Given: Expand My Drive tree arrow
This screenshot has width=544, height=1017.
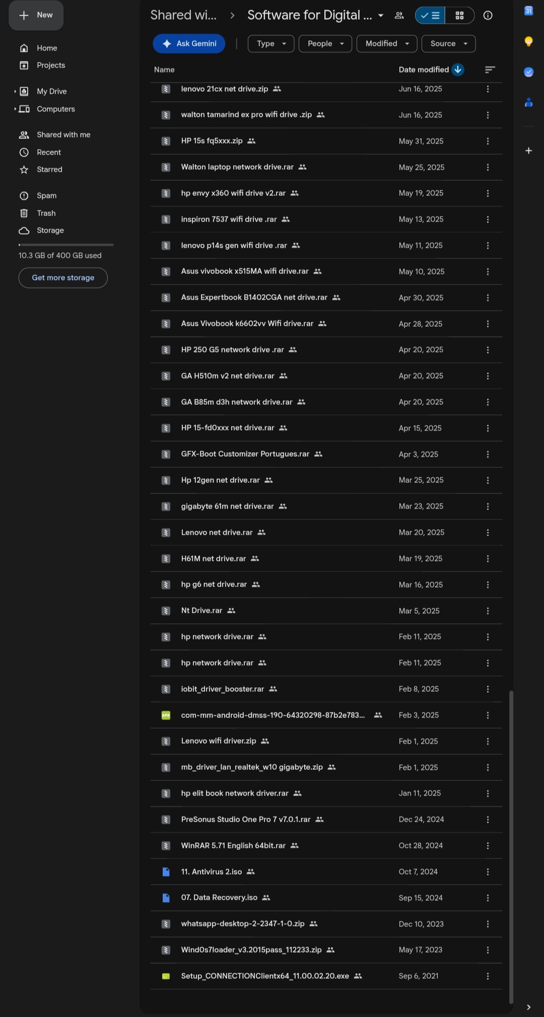Looking at the screenshot, I should coord(15,91).
